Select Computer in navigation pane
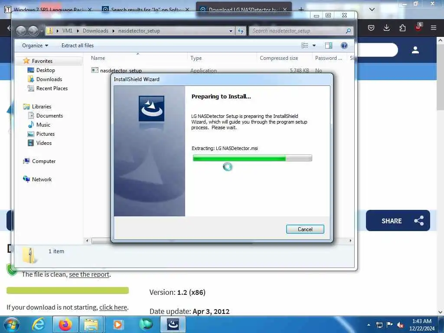Image resolution: width=444 pixels, height=333 pixels. [x=44, y=161]
